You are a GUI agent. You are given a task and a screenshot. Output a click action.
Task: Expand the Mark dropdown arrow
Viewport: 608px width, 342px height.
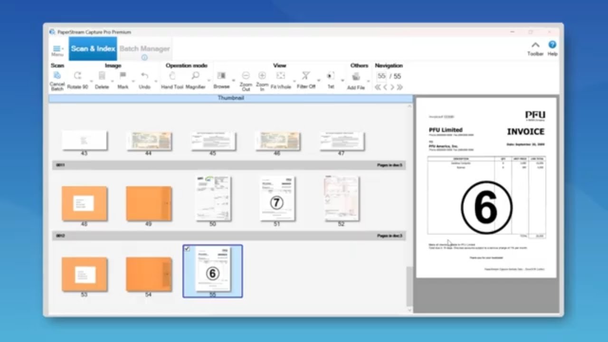133,80
